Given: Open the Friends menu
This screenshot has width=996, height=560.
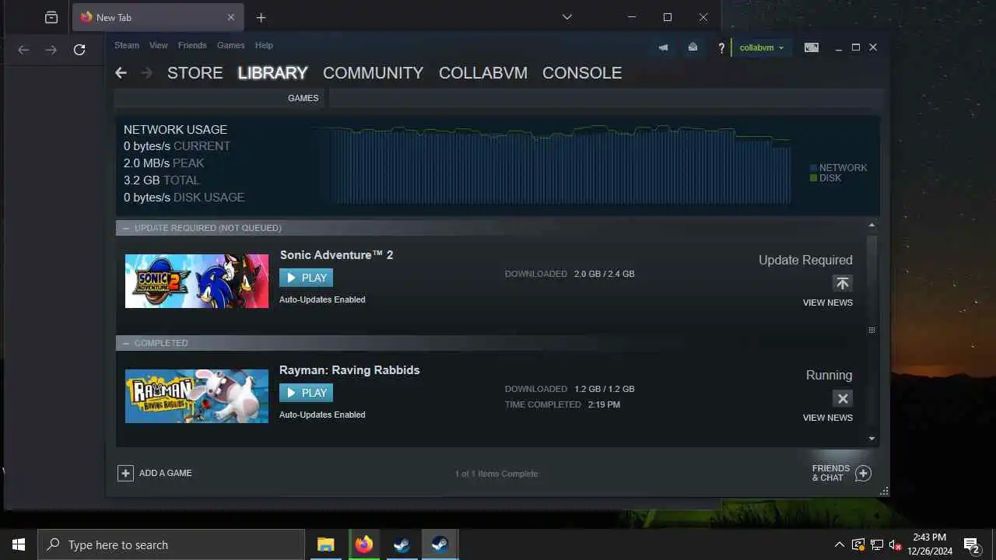Looking at the screenshot, I should pyautogui.click(x=192, y=45).
